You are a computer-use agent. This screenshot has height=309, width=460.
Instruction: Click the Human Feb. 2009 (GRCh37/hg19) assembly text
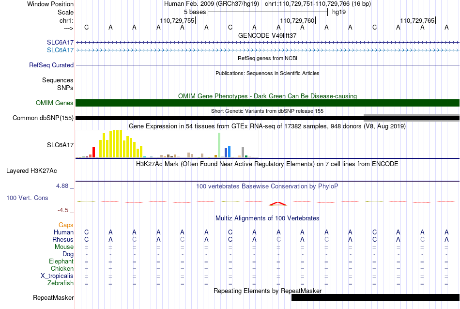coord(212,4)
